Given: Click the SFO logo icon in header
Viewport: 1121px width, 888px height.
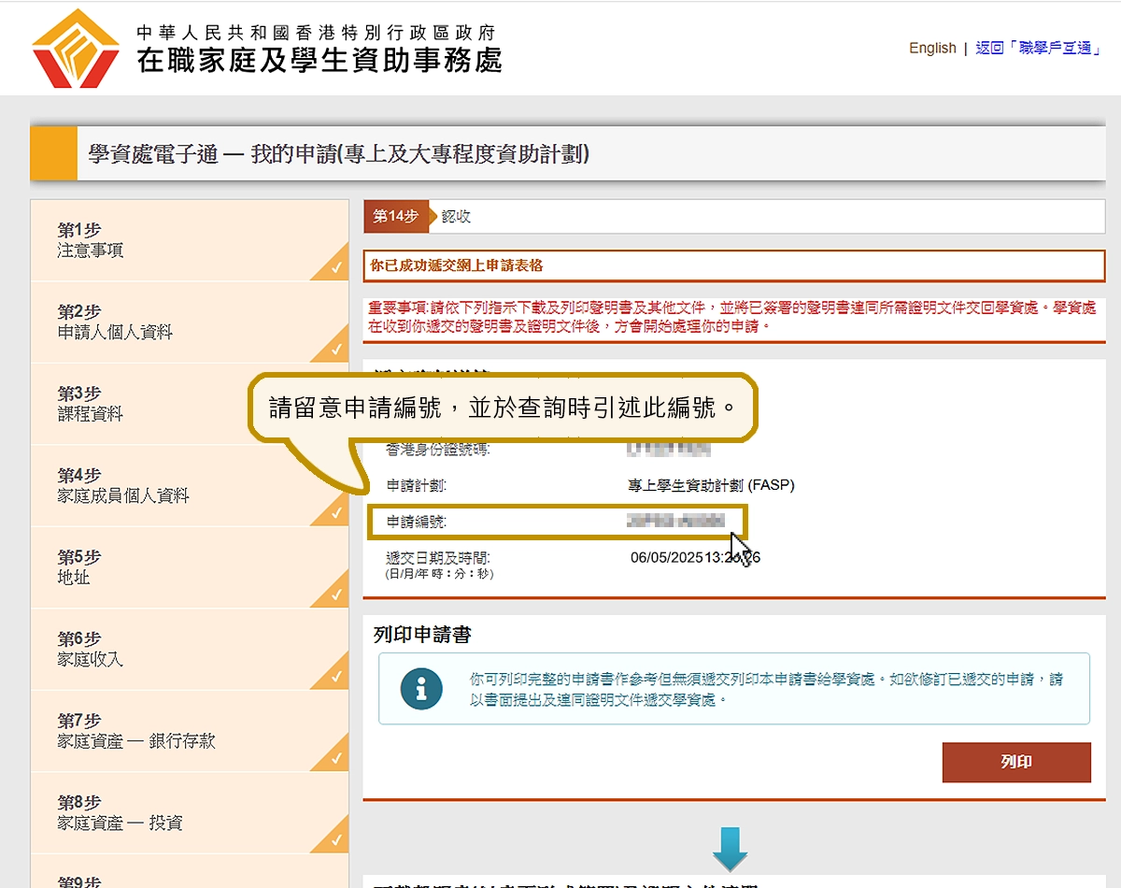Looking at the screenshot, I should 76,49.
